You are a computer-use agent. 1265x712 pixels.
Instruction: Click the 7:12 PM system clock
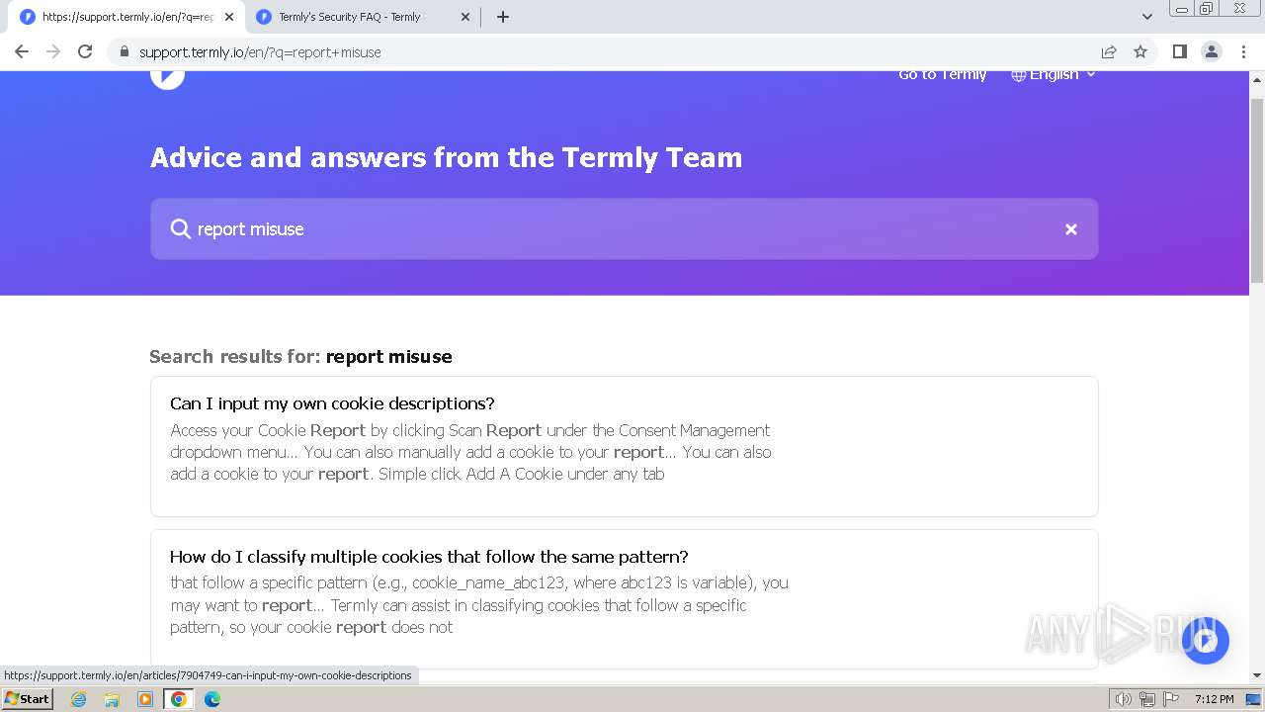[x=1214, y=699]
